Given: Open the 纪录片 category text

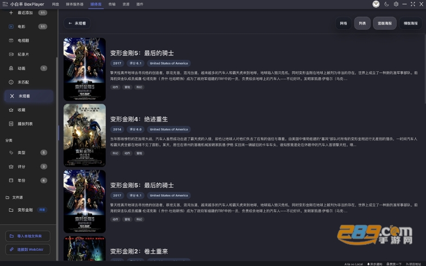Looking at the screenshot, I should tap(23, 54).
